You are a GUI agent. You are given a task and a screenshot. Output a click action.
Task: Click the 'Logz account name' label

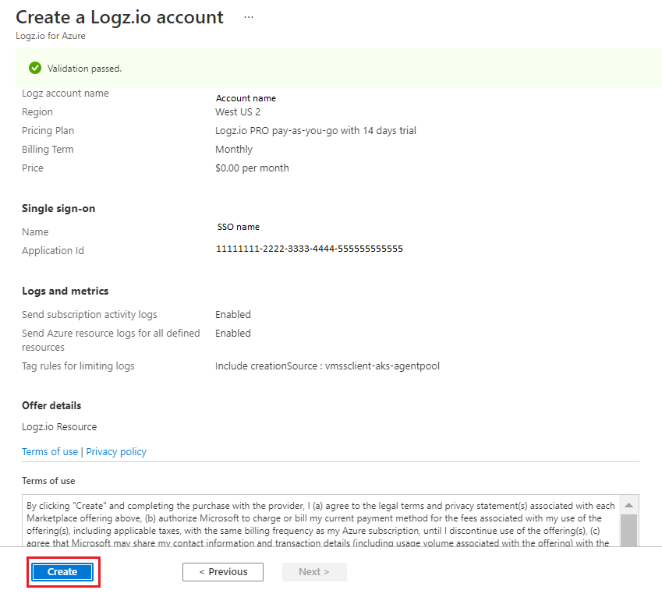click(65, 94)
